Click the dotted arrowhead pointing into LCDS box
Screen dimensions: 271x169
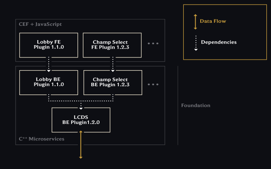tap(80, 106)
